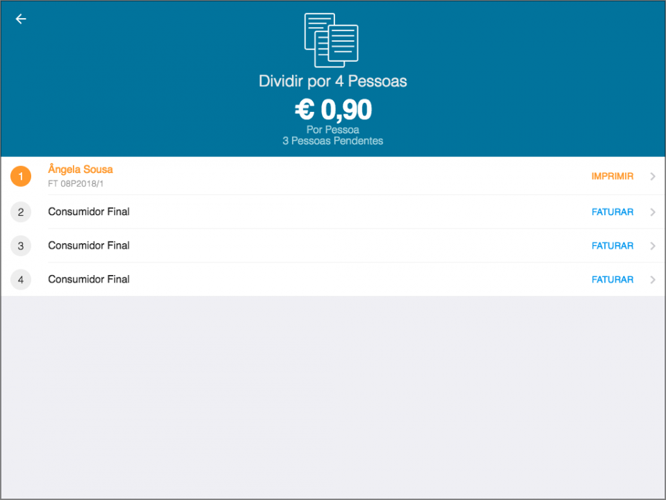Viewport: 666px width, 500px height.
Task: Go back using the top-left arrow
Action: pos(21,19)
